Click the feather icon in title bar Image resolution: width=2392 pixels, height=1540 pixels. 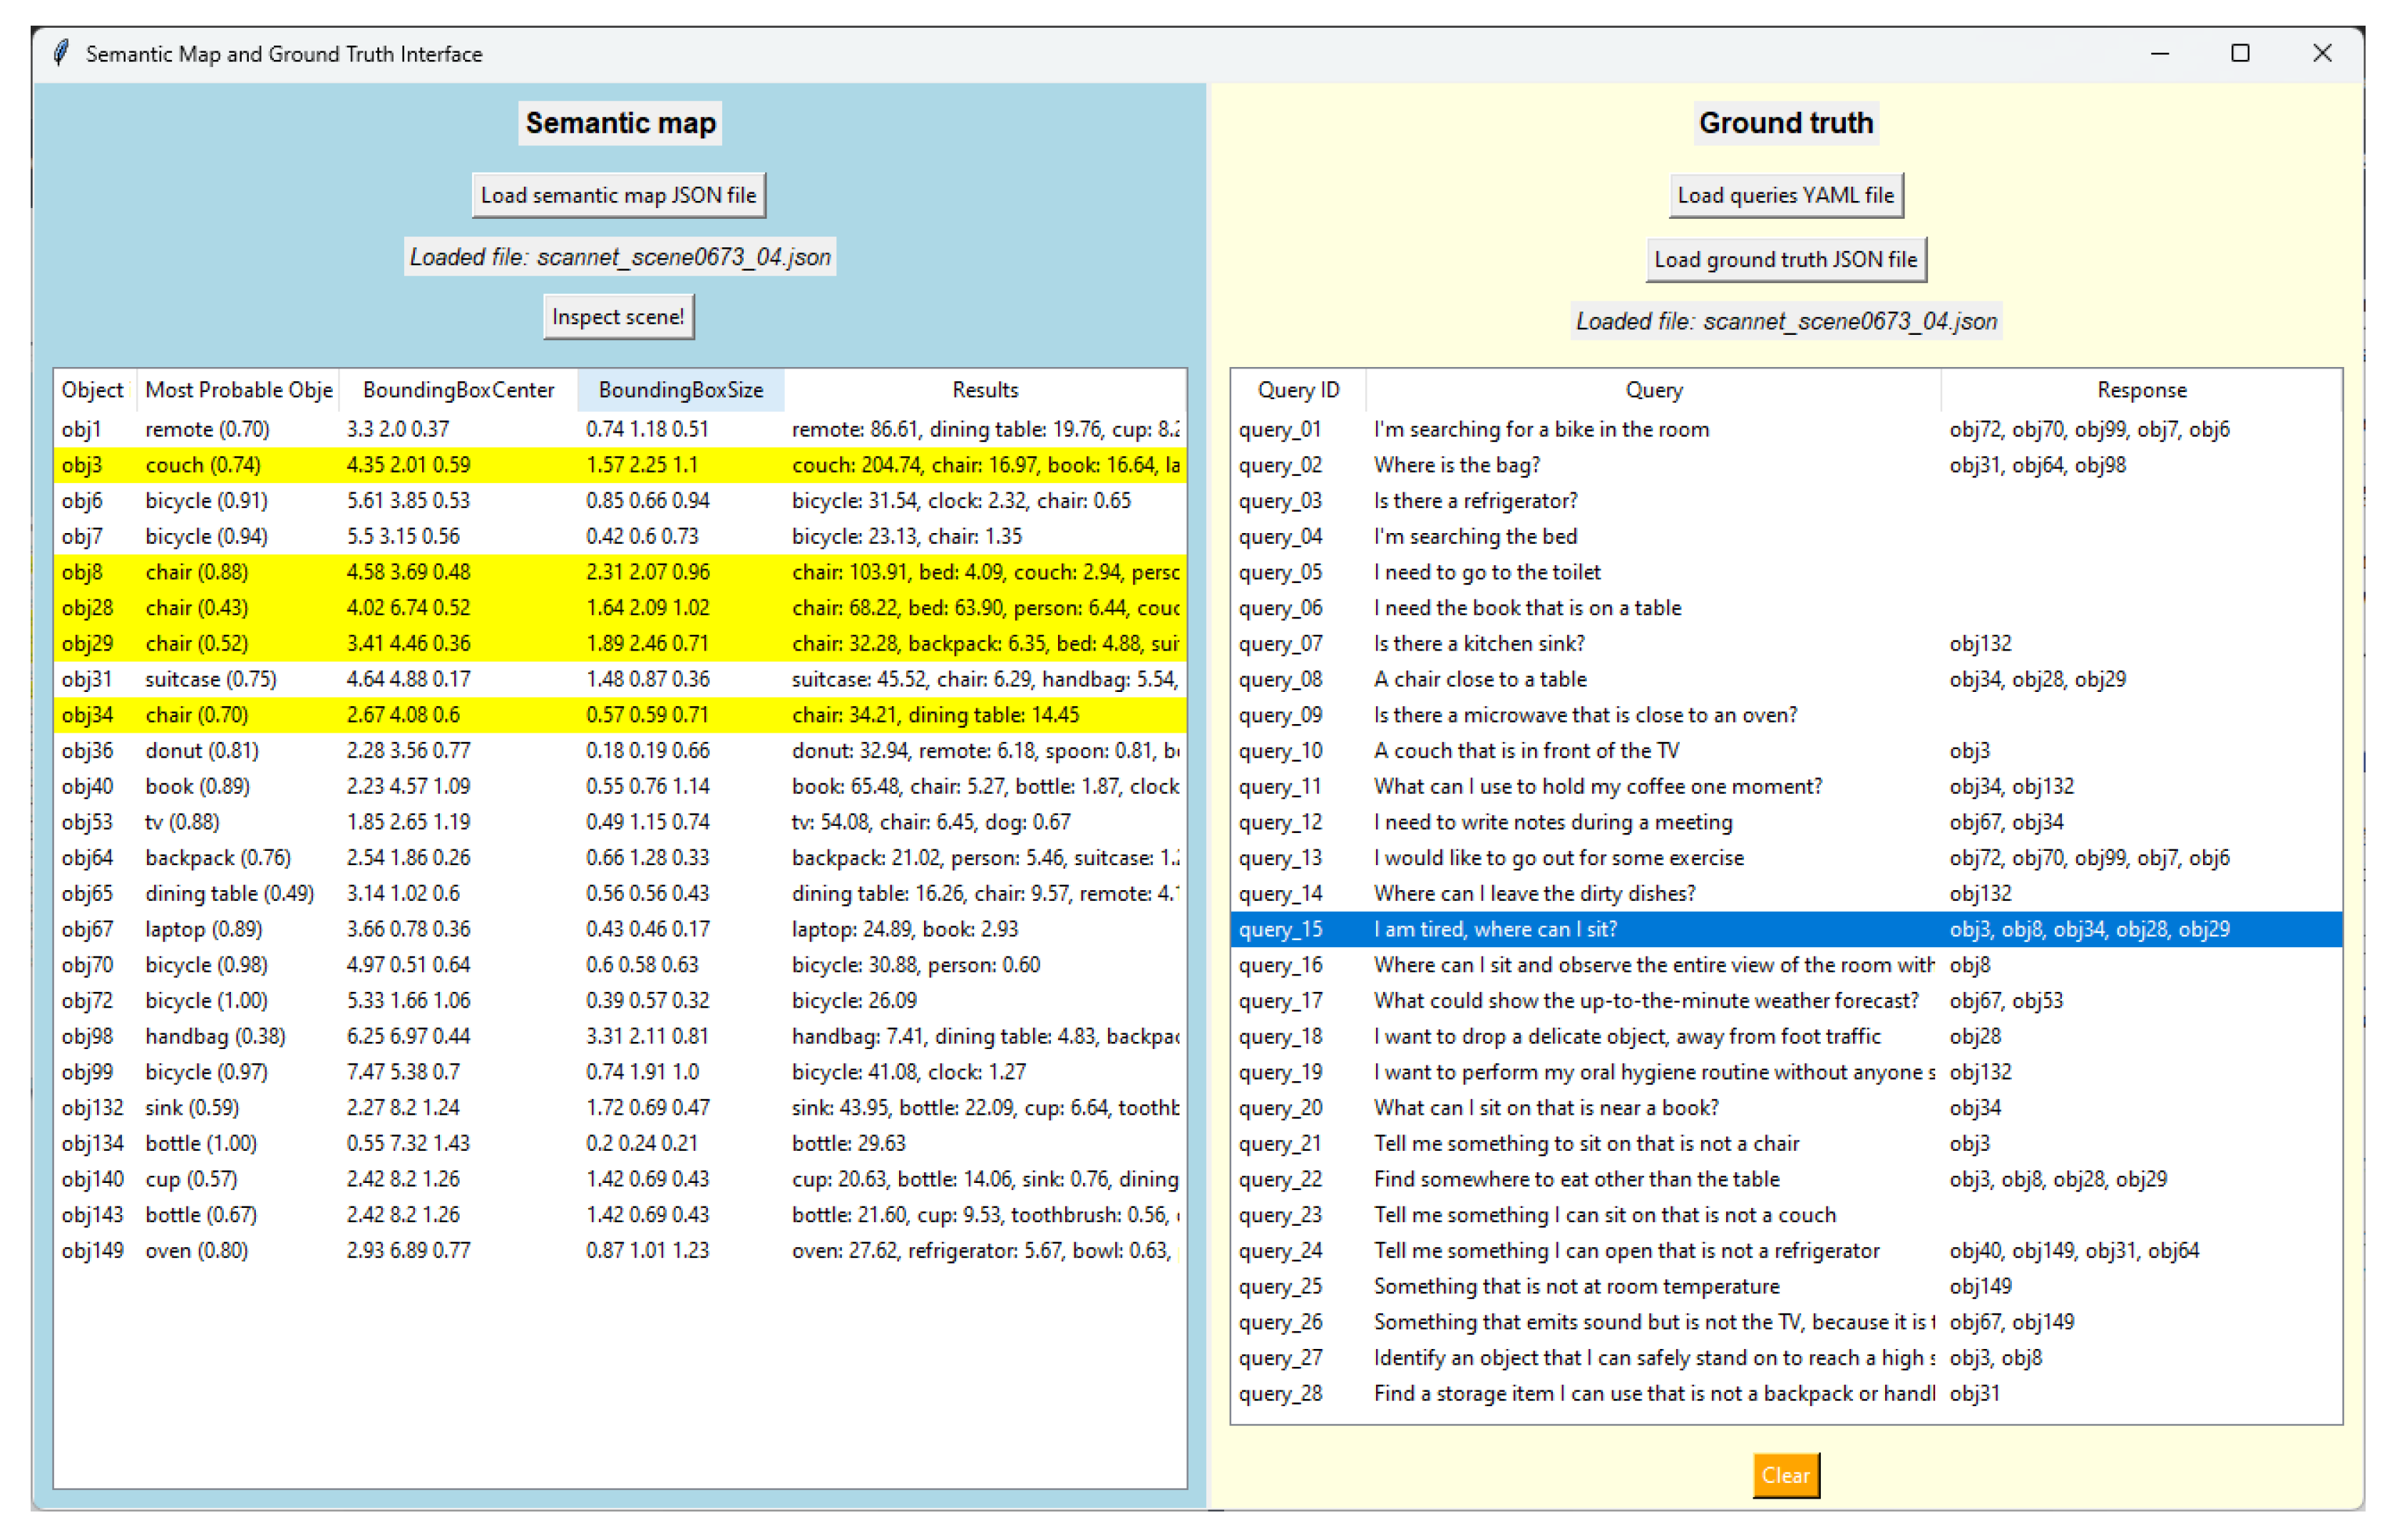pos(61,53)
